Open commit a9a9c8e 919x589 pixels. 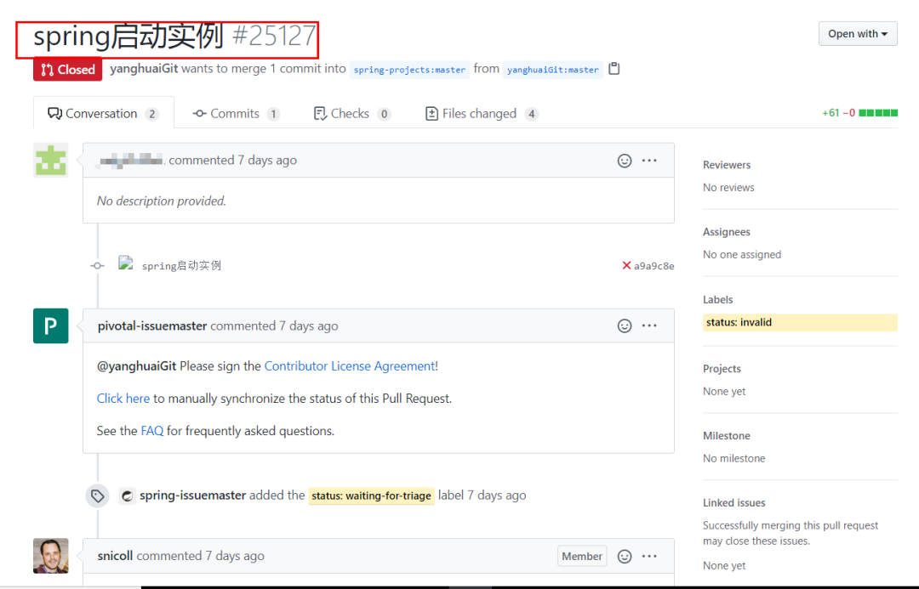click(x=654, y=266)
